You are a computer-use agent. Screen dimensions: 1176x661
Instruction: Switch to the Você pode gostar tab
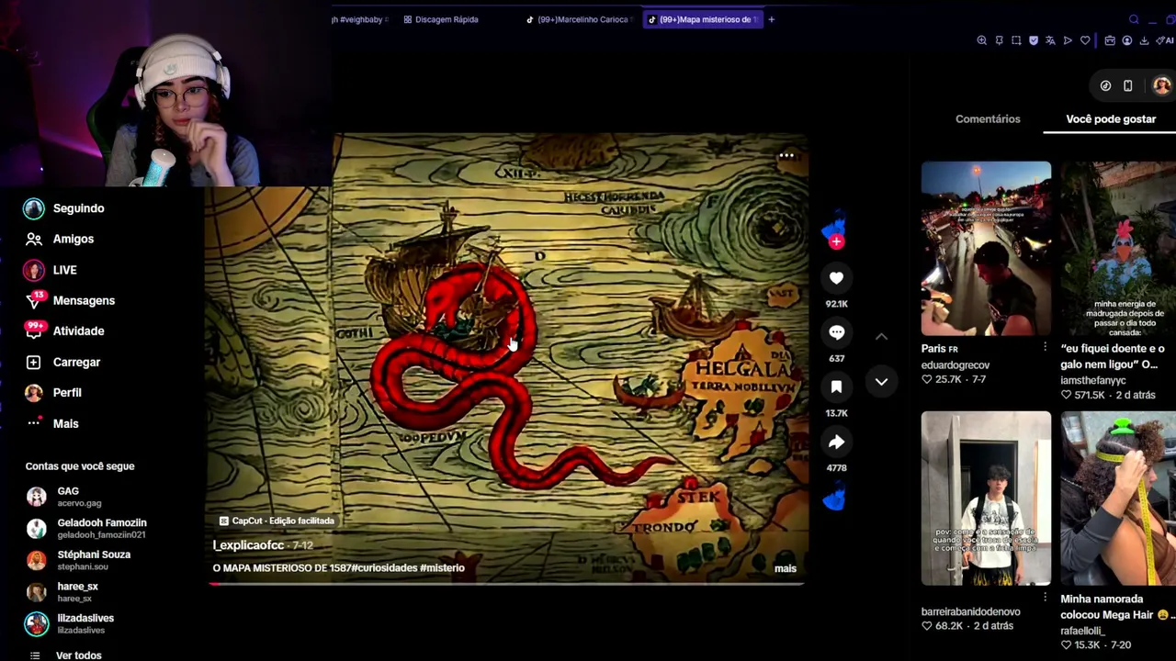click(1111, 119)
